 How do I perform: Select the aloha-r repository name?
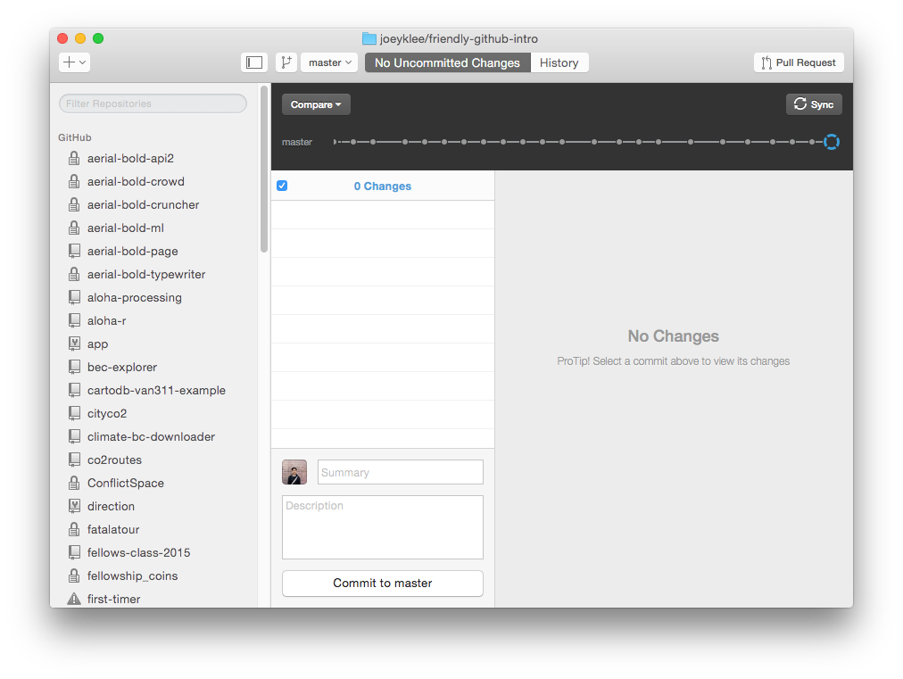(106, 321)
